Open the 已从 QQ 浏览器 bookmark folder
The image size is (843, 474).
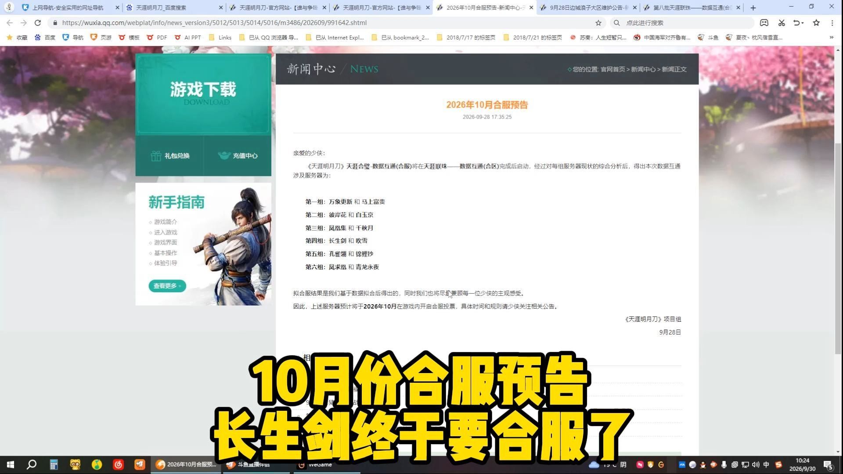click(268, 37)
